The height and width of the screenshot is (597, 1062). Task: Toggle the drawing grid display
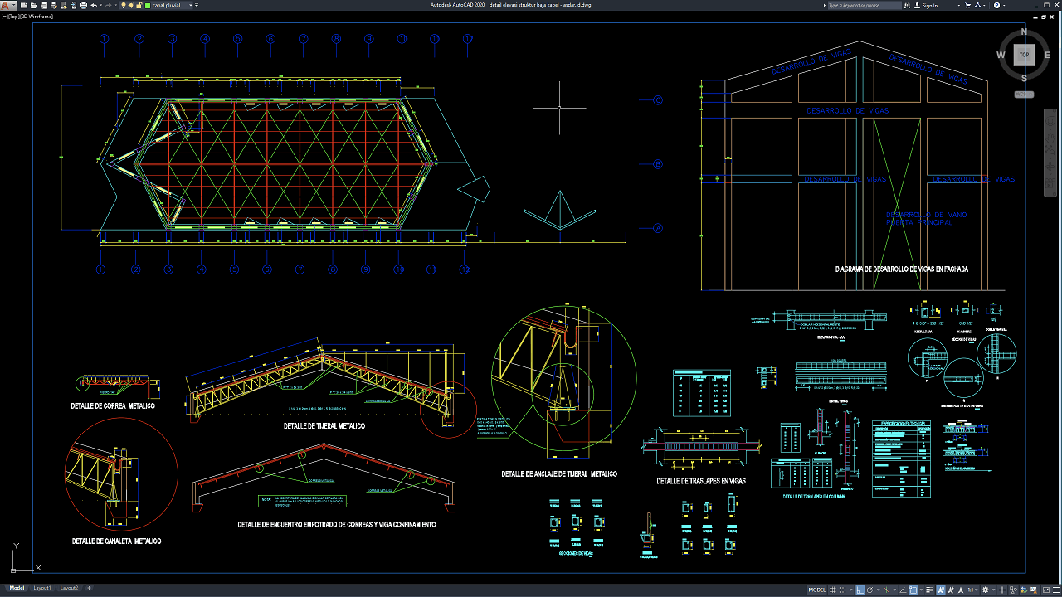pyautogui.click(x=832, y=590)
